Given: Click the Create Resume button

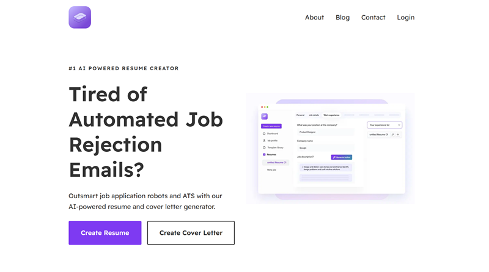Looking at the screenshot, I should click(105, 233).
